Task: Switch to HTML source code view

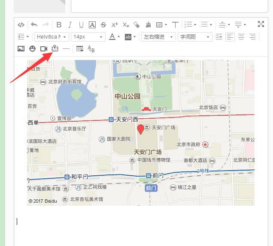Action: (x=21, y=25)
